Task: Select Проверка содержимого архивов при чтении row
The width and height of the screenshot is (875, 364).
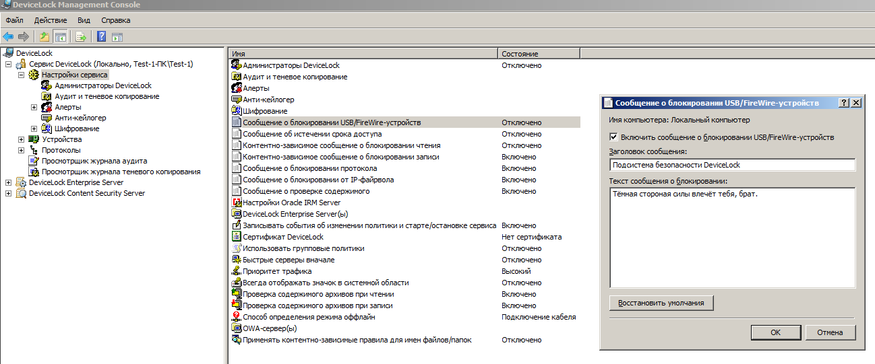Action: point(404,294)
